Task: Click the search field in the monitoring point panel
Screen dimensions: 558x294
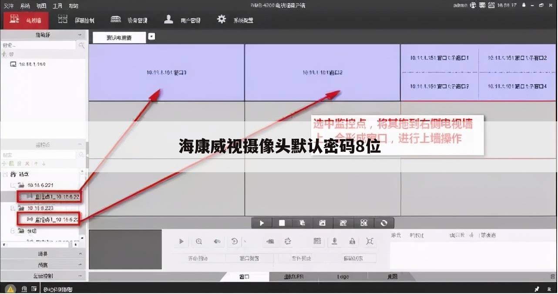Action: coord(38,155)
